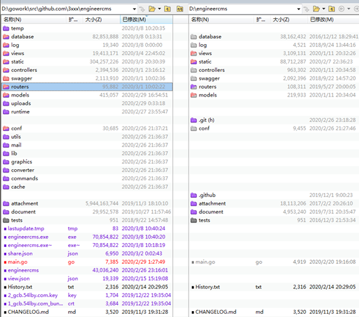Click the right pane up one level icon
The image size is (359, 317).
point(332,9)
